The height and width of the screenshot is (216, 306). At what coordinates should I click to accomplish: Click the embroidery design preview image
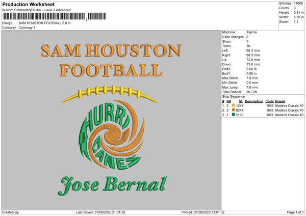pos(111,120)
